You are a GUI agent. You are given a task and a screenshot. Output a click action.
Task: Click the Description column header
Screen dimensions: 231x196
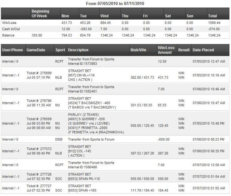click(x=79, y=50)
